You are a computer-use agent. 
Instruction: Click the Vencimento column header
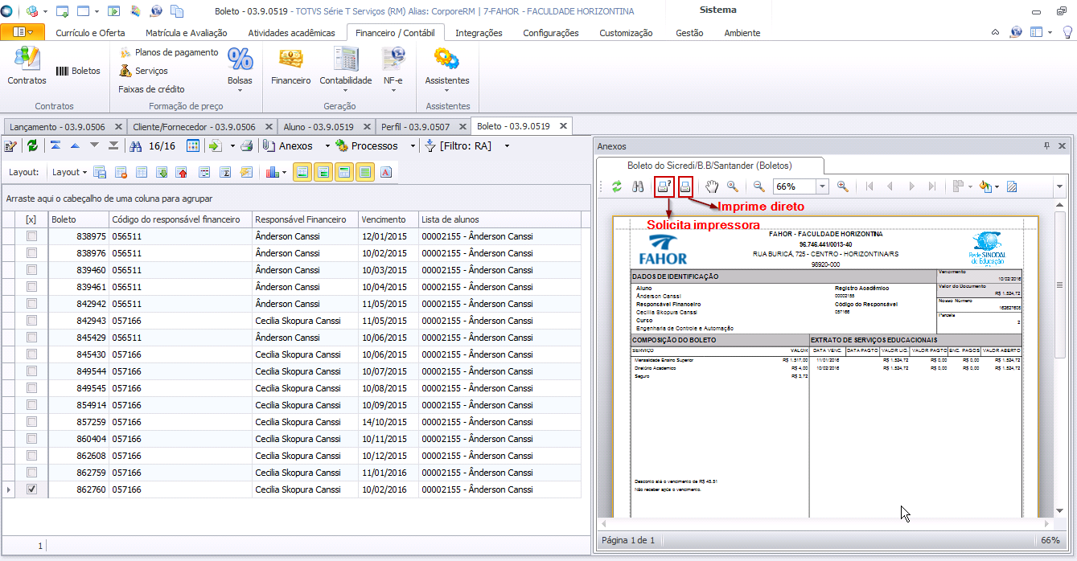pos(384,219)
